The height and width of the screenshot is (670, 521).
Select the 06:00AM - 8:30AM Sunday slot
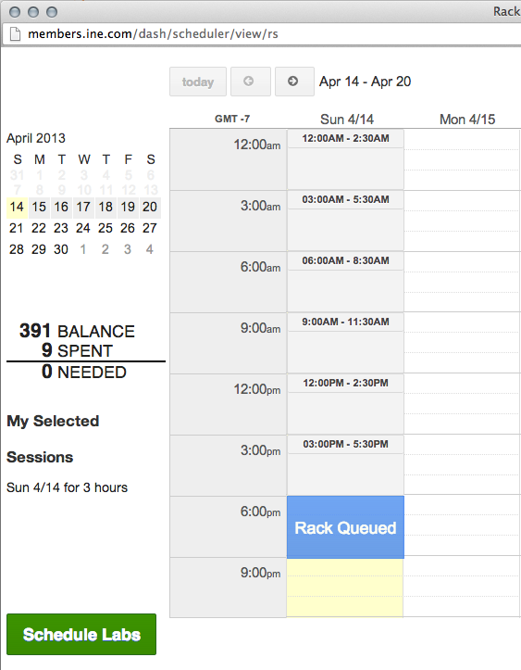coord(345,282)
